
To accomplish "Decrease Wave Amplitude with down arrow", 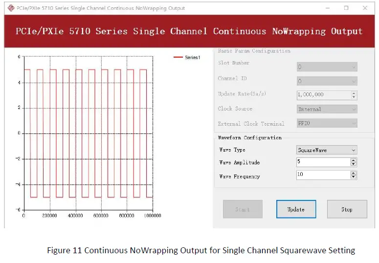I will tap(354, 164).
